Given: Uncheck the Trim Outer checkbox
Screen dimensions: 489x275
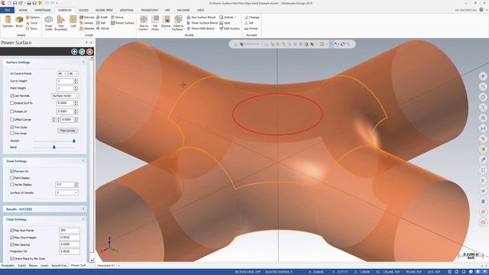Looking at the screenshot, I should [12, 128].
